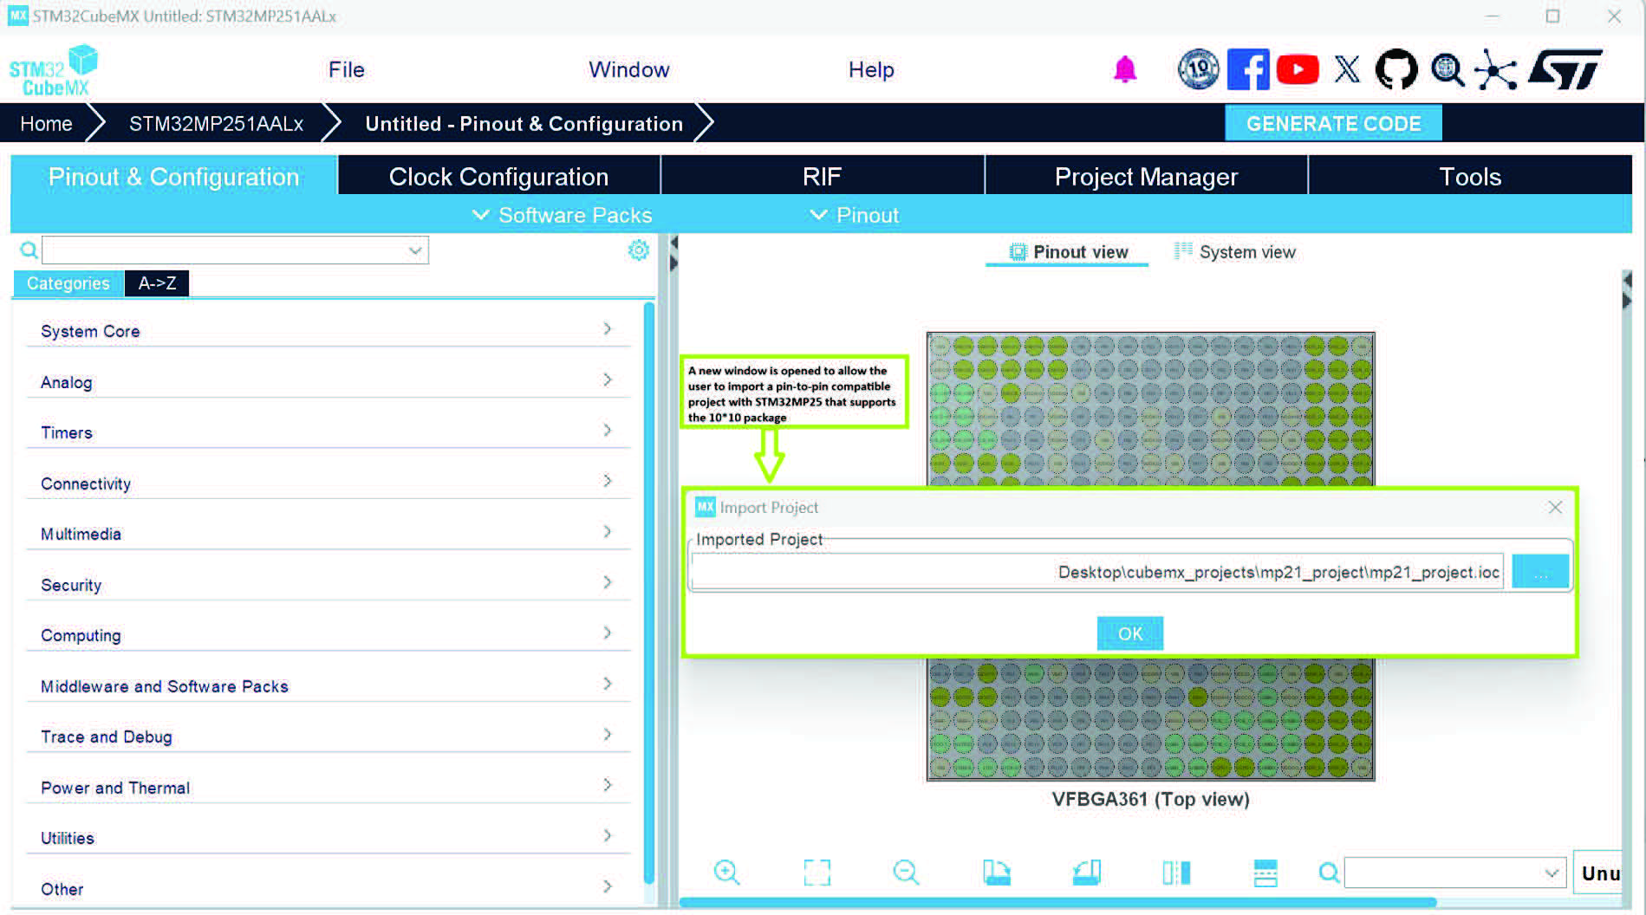Click the pink notification bell icon
The width and height of the screenshot is (1646, 915).
point(1124,69)
